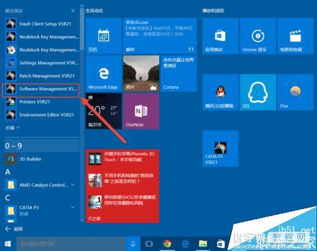This screenshot has width=317, height=251.
Task: Open the Calendar tile
Action: [x=103, y=35]
